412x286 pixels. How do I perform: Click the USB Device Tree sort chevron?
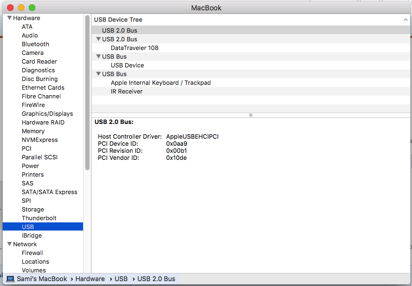405,20
